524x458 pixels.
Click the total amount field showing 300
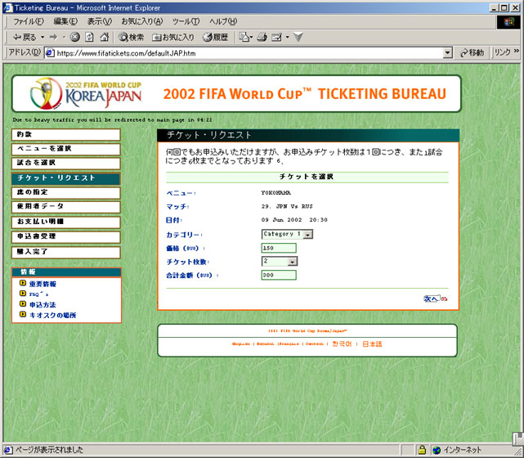[x=279, y=275]
